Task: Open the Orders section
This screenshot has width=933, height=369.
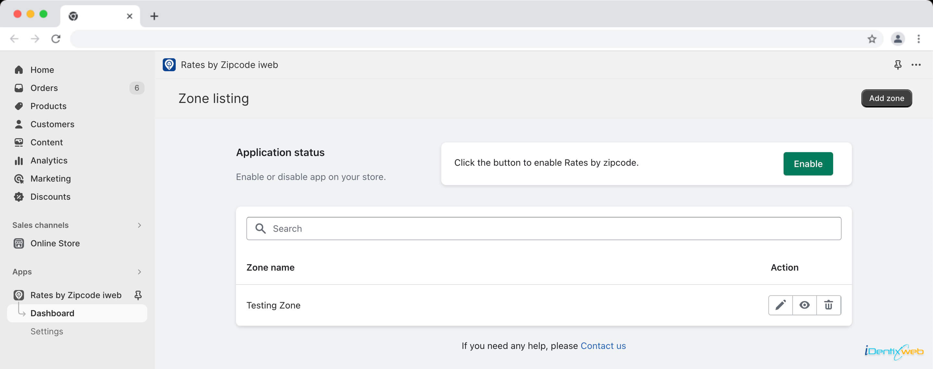Action: coord(44,88)
